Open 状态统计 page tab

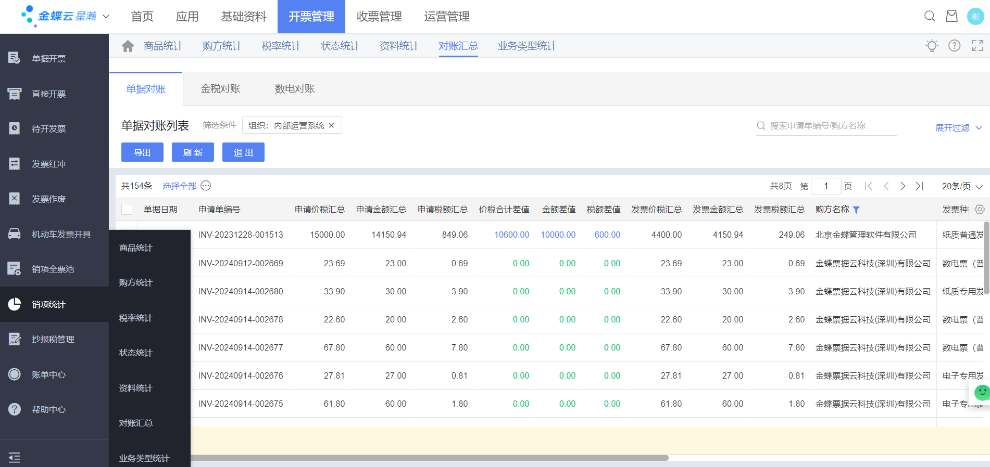click(340, 46)
